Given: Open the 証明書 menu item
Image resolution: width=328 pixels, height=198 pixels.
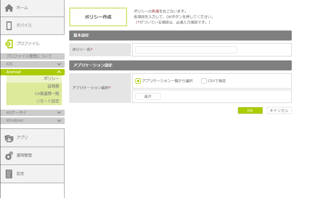Looking at the screenshot, I should point(53,86).
